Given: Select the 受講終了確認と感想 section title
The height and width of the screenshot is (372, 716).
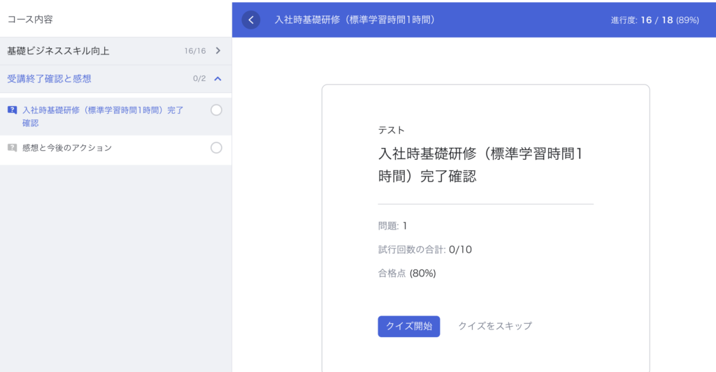Looking at the screenshot, I should 49,79.
